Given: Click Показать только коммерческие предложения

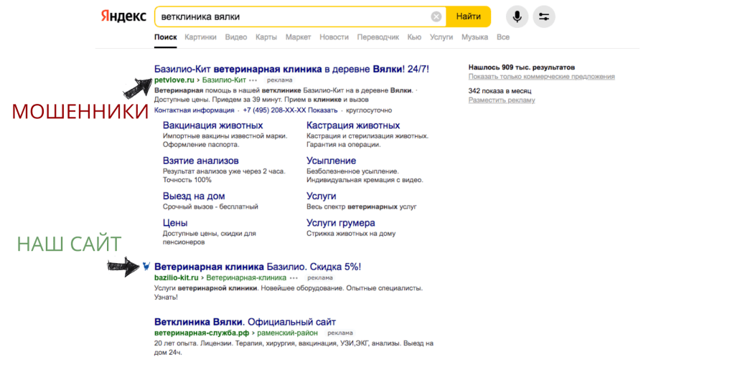Looking at the screenshot, I should [541, 77].
